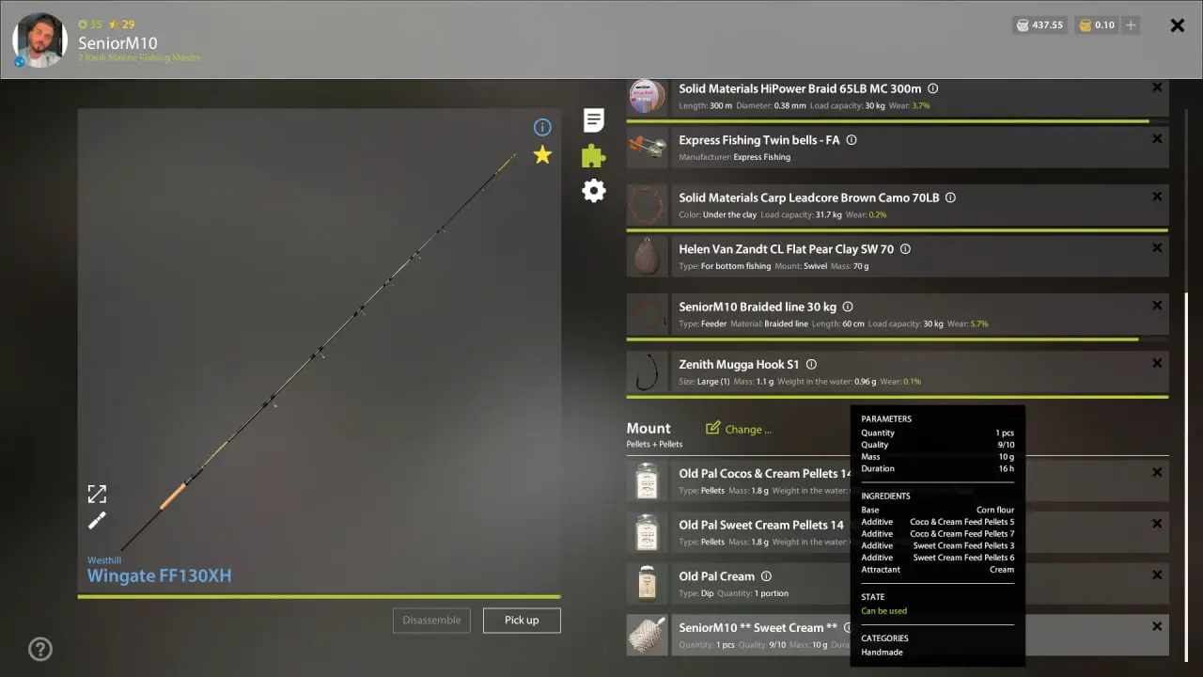Remove the Twin bells - FA item
Image resolution: width=1203 pixels, height=677 pixels.
[x=1157, y=138]
